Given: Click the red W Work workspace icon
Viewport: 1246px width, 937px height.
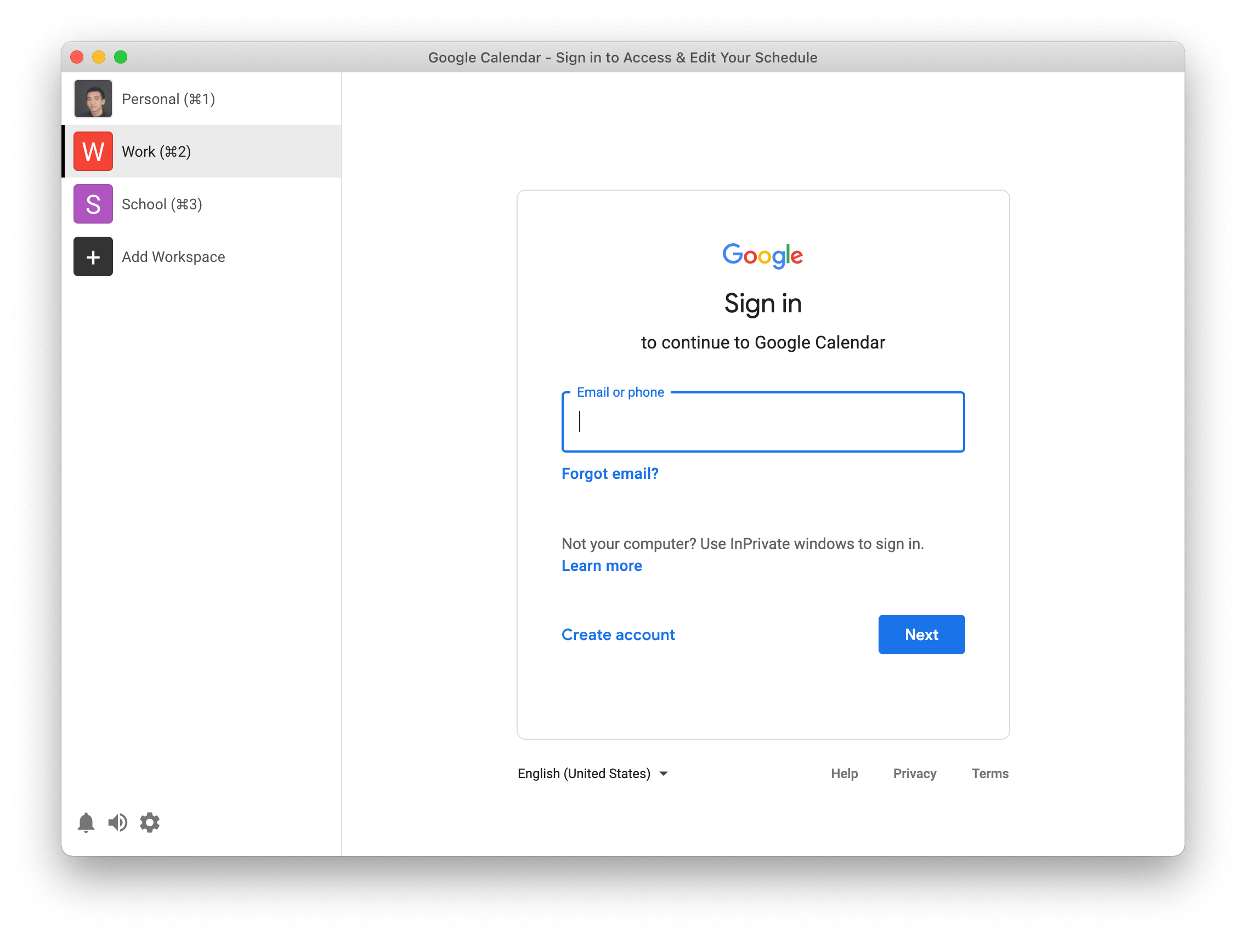Looking at the screenshot, I should [x=93, y=151].
